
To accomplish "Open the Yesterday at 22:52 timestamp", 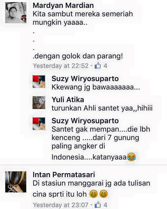I will coord(61,66).
